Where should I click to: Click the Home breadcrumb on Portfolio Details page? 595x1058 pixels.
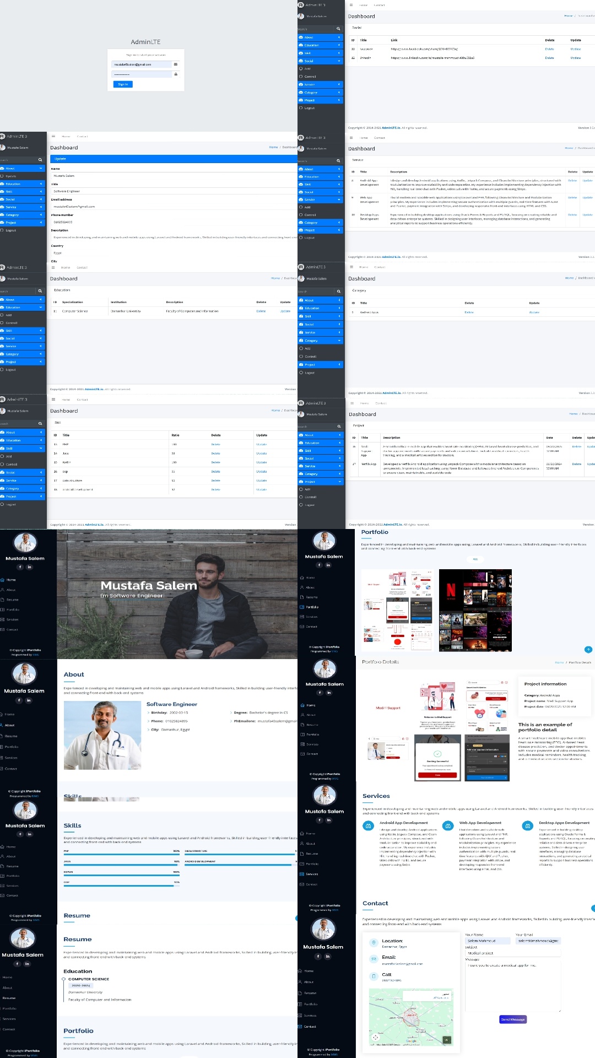pos(559,662)
